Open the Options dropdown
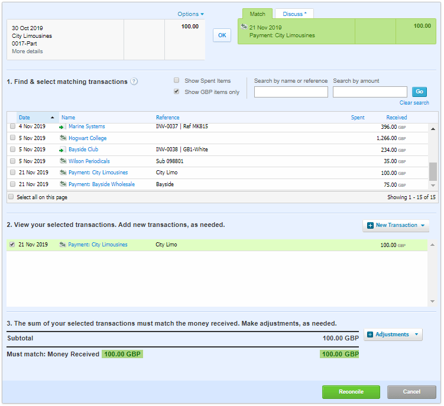This screenshot has width=444, height=406. click(190, 14)
